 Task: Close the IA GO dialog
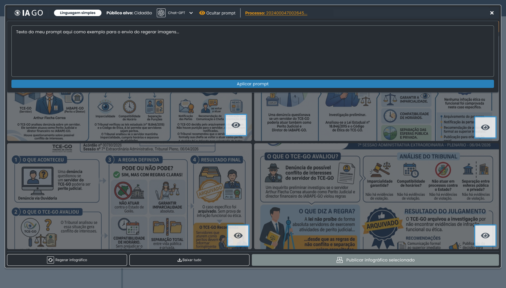coord(492,13)
